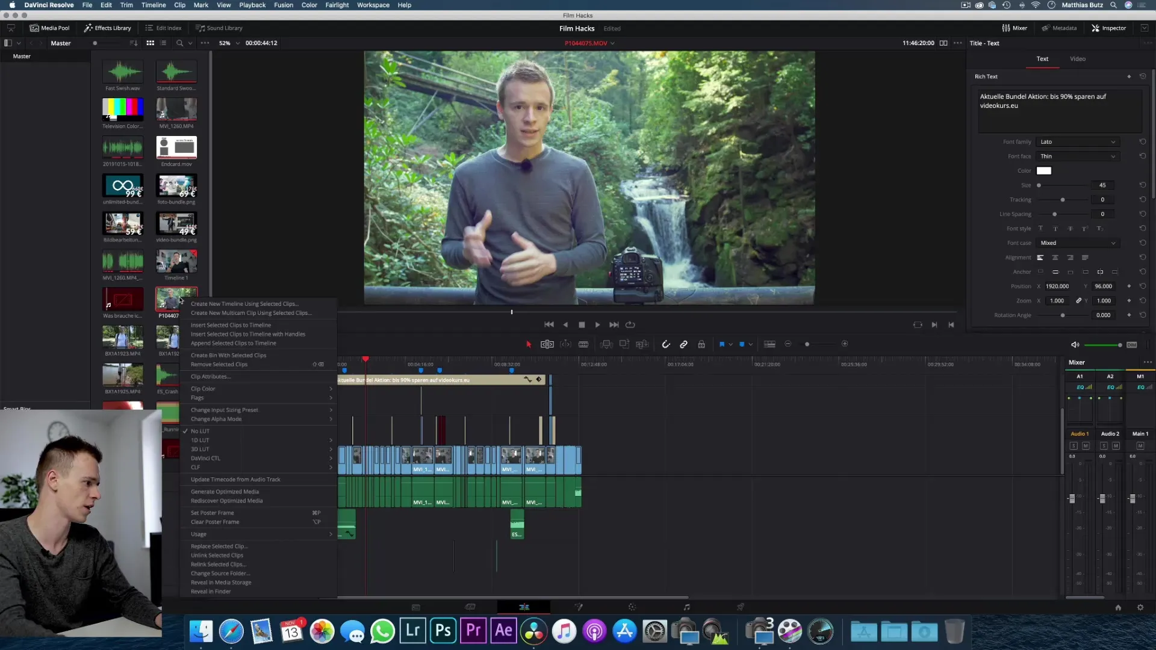This screenshot has height=650, width=1156.
Task: Mute the Audio 2 mixer channel
Action: 1116,446
